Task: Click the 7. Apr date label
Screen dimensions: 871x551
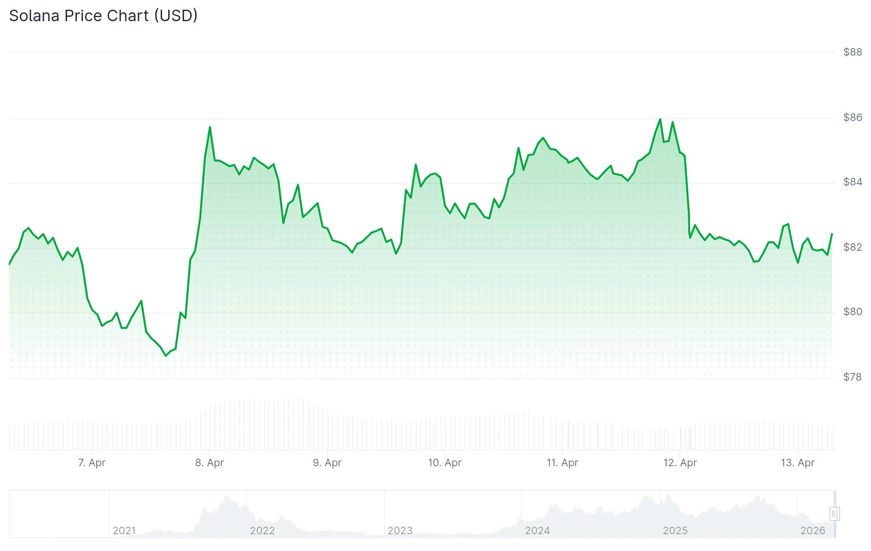Action: click(92, 463)
